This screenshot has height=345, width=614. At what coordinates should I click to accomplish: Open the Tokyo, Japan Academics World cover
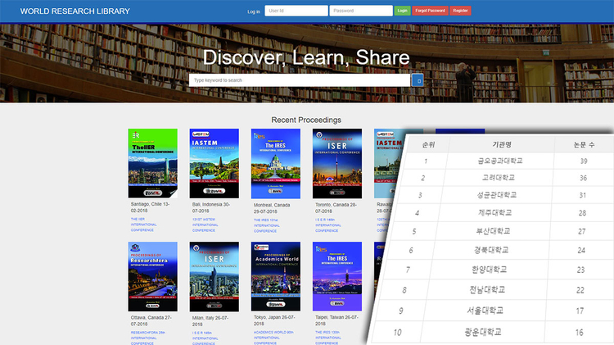[x=276, y=276]
